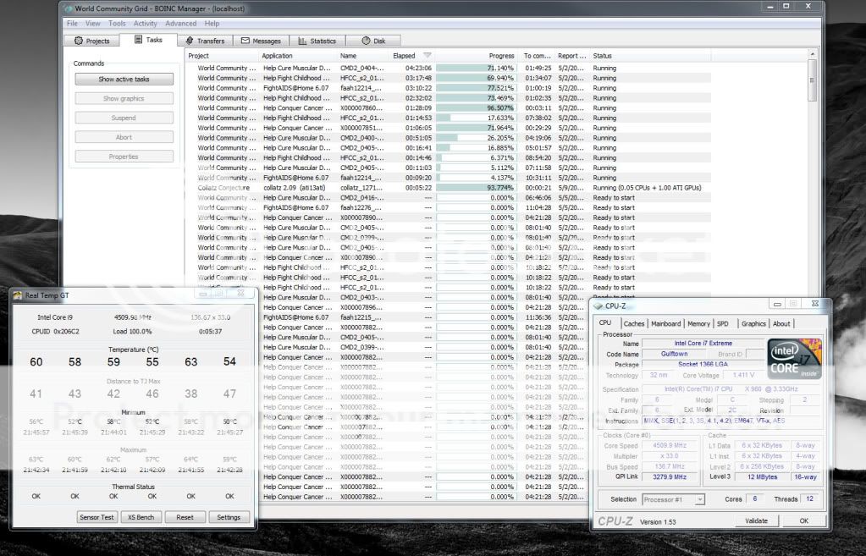Switch to the Memory tab in CPU-Z
Screen dimensions: 866x556
[x=698, y=323]
